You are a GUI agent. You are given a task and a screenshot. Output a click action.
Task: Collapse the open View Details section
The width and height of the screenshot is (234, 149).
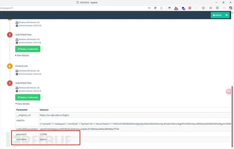[22, 104]
